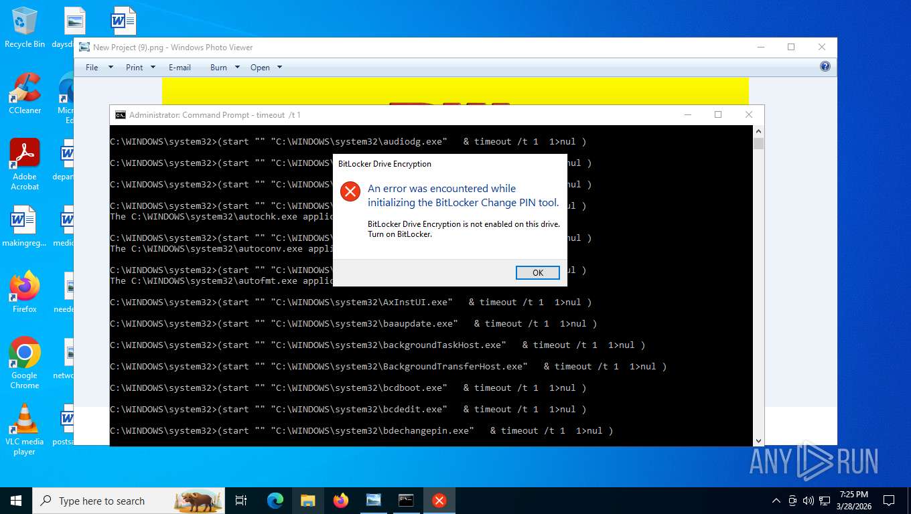
Task: Click the Photo Viewer help icon
Action: [825, 66]
